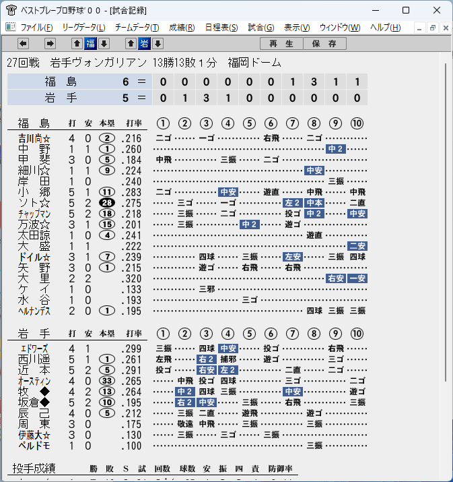Viewport: 453px width, 482px height.
Task: Select Fukushima batter ドイル
Action: coord(34,257)
